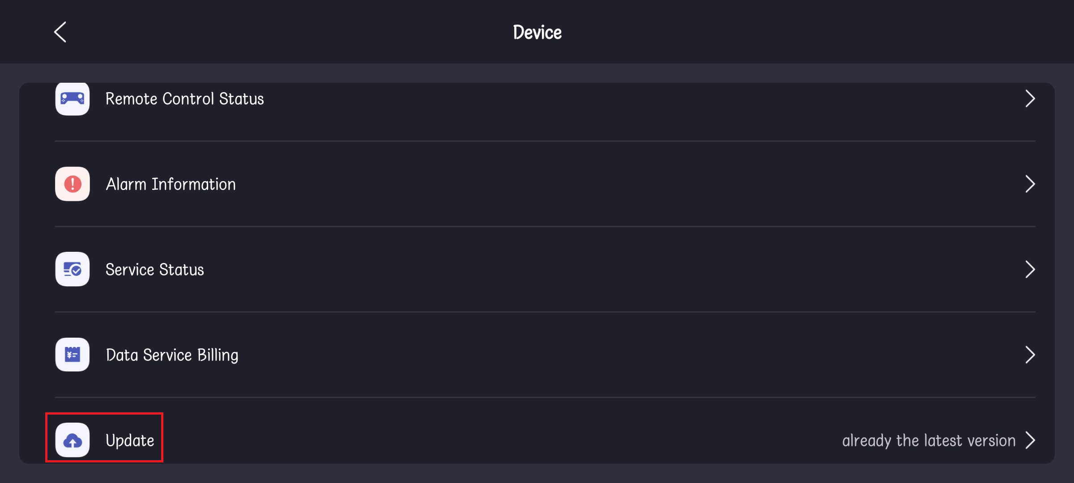Click the Remote Control Status gamepad icon

(72, 98)
